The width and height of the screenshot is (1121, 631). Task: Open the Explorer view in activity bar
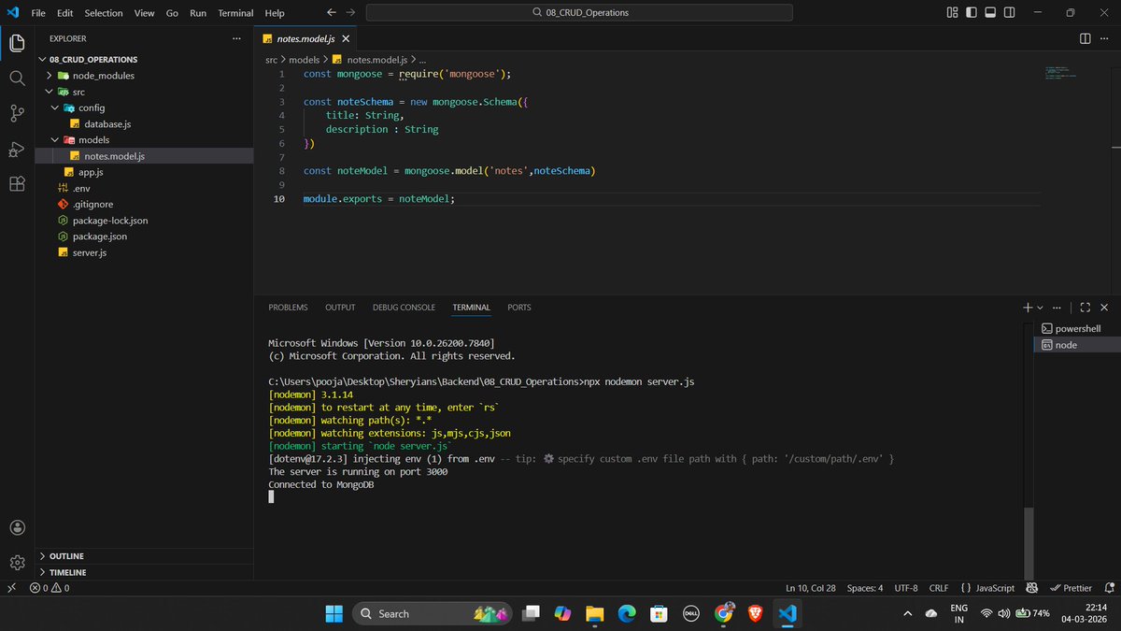17,43
